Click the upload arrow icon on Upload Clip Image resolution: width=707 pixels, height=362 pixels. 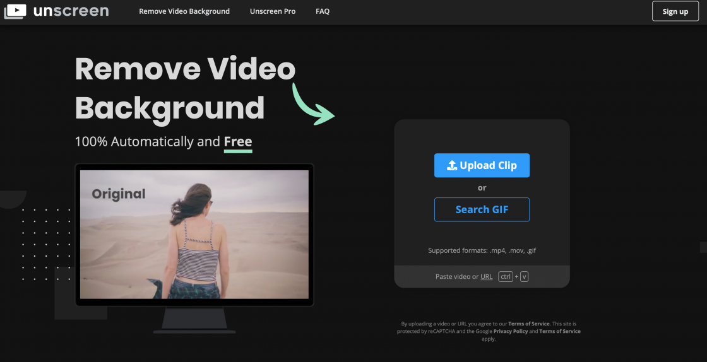451,165
